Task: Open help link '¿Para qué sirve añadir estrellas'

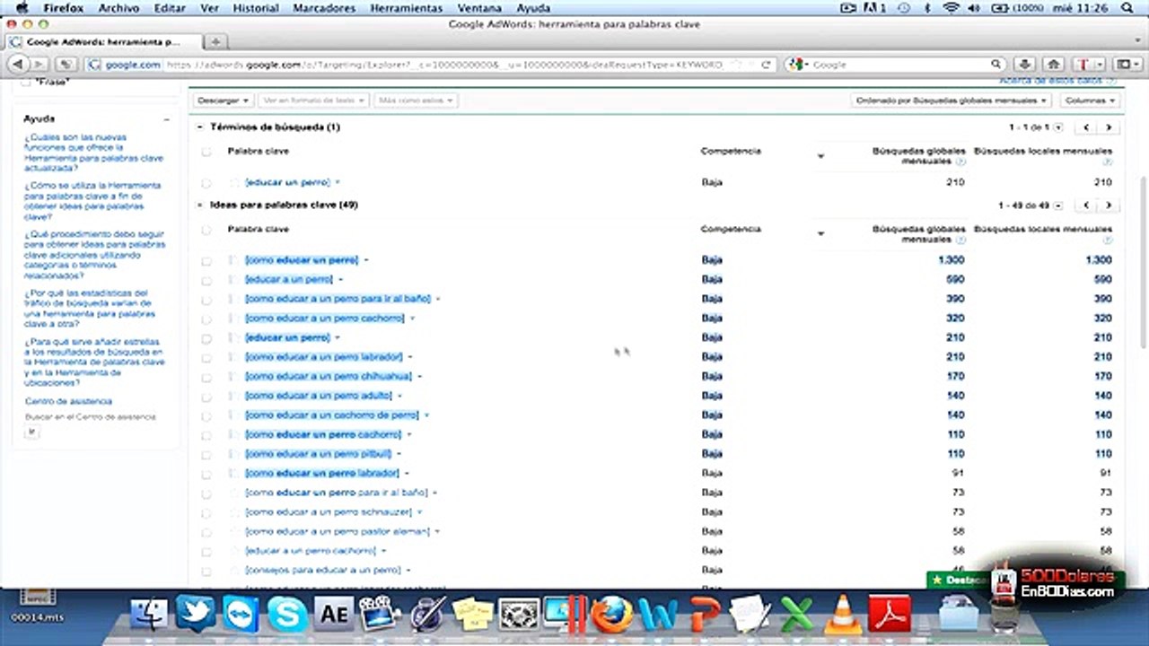Action: 94,362
